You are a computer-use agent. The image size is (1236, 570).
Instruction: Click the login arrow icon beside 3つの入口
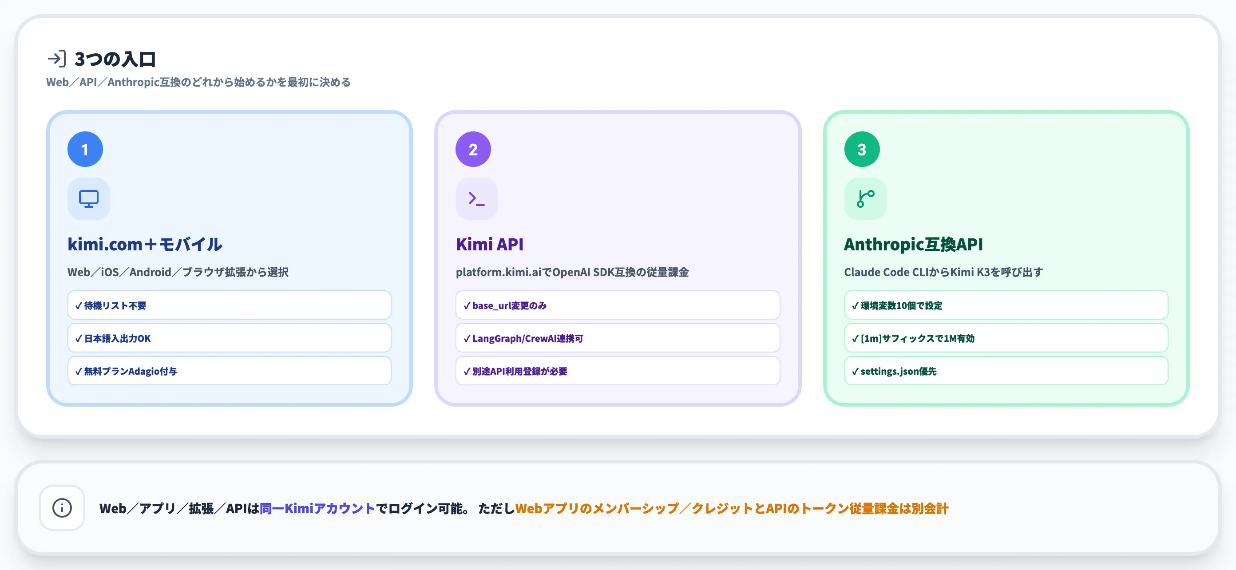click(57, 59)
